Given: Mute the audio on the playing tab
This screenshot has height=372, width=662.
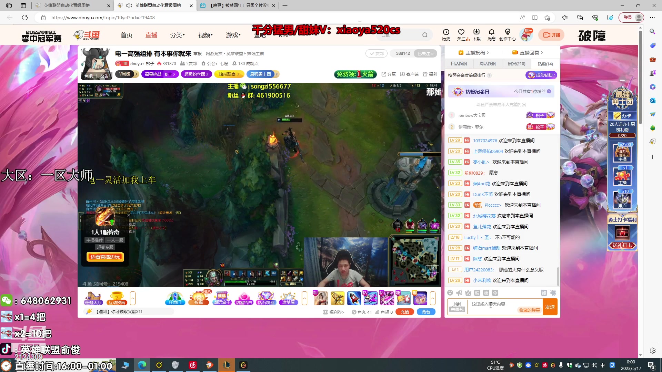Looking at the screenshot, I should [x=129, y=6].
